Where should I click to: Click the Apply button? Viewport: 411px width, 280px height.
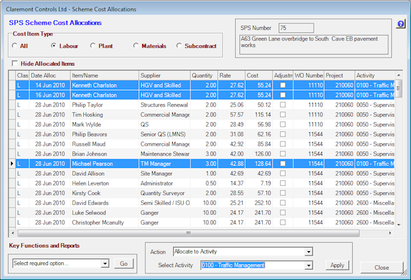point(337,265)
